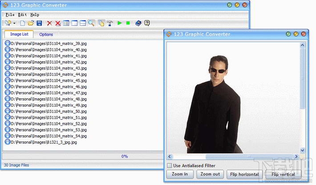Viewport: 316px width, 185px height.
Task: Open the File menu
Action: pos(10,15)
